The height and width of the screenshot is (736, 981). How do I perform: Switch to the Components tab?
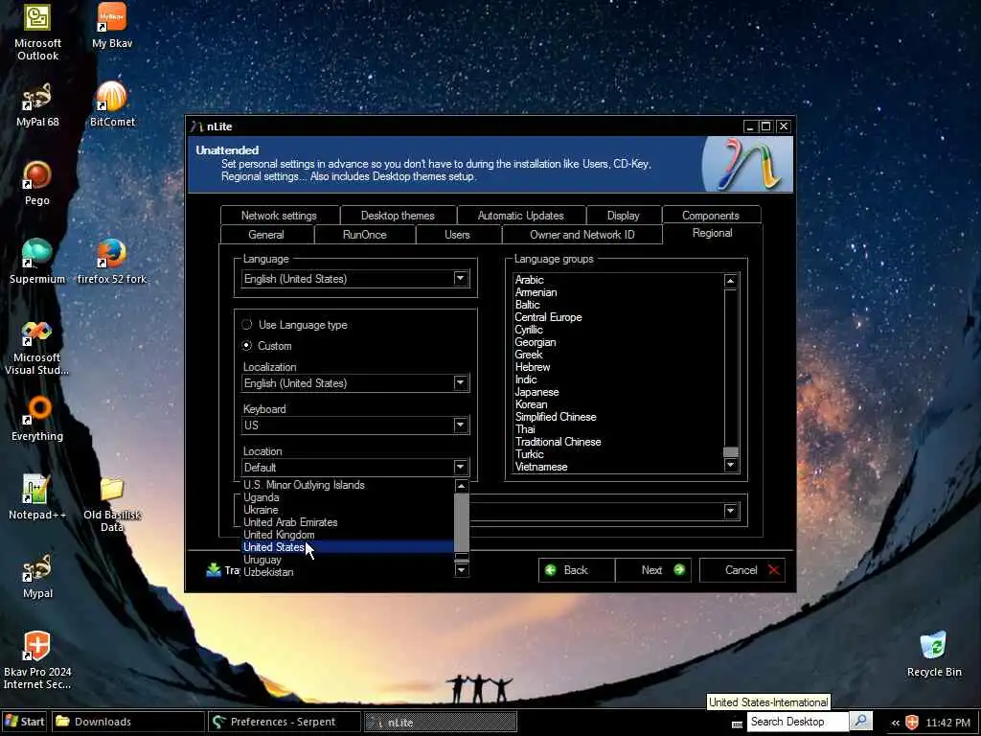coord(711,216)
